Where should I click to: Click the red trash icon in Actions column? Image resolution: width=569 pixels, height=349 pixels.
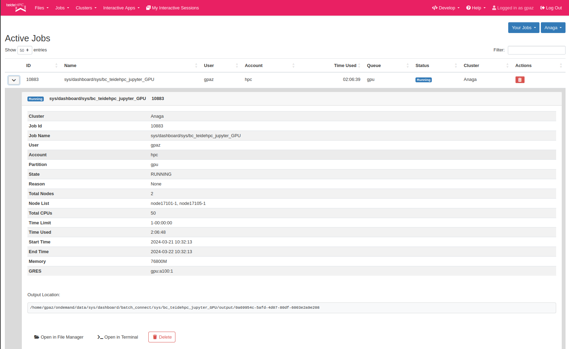(x=520, y=80)
